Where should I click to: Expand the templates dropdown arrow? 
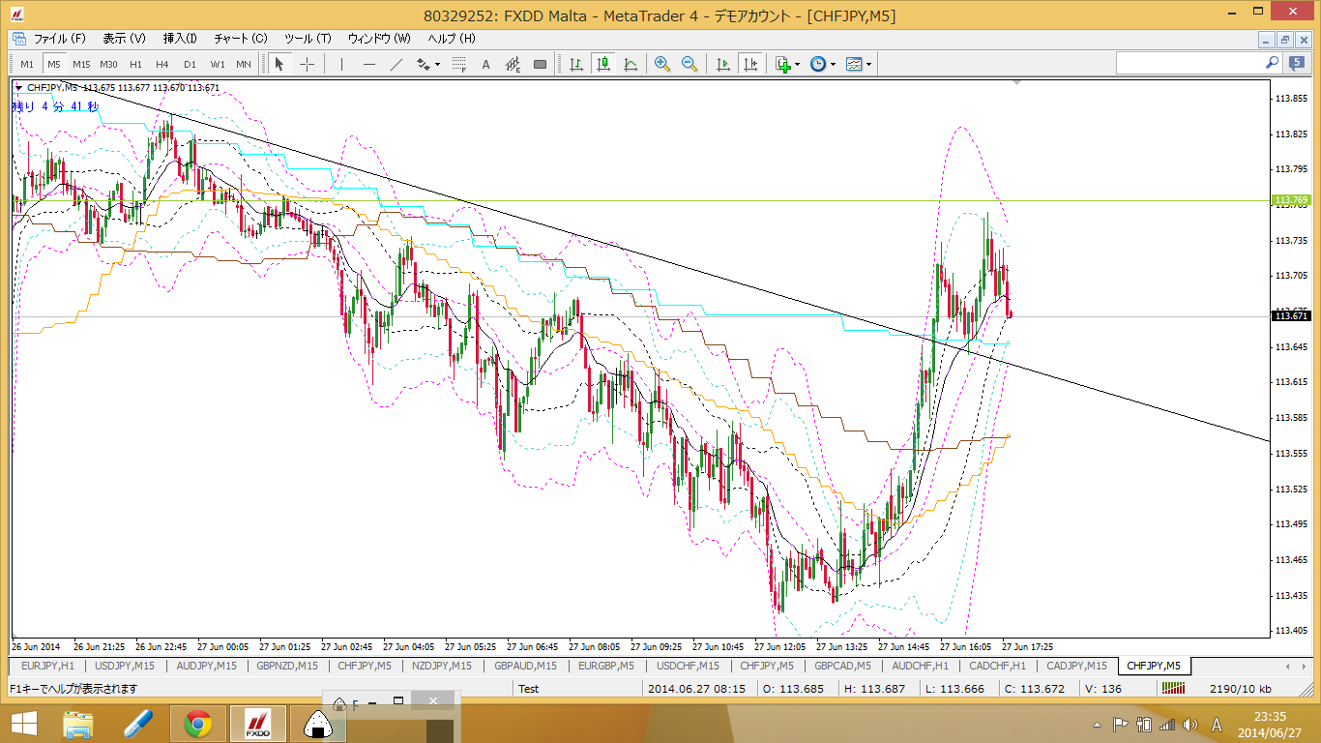pyautogui.click(x=868, y=65)
